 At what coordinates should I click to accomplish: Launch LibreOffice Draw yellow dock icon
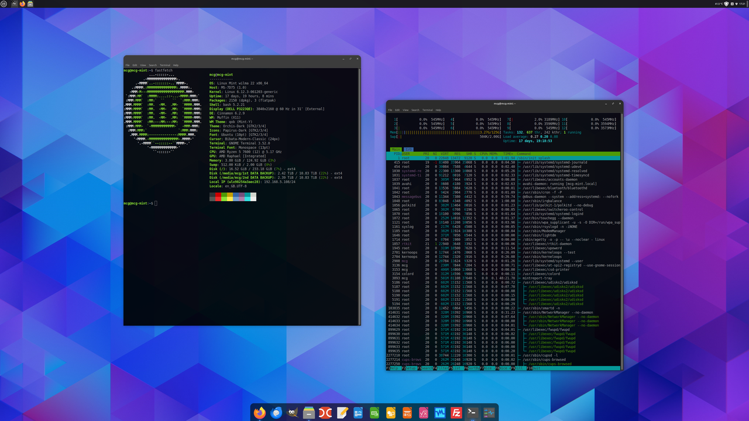pos(391,413)
